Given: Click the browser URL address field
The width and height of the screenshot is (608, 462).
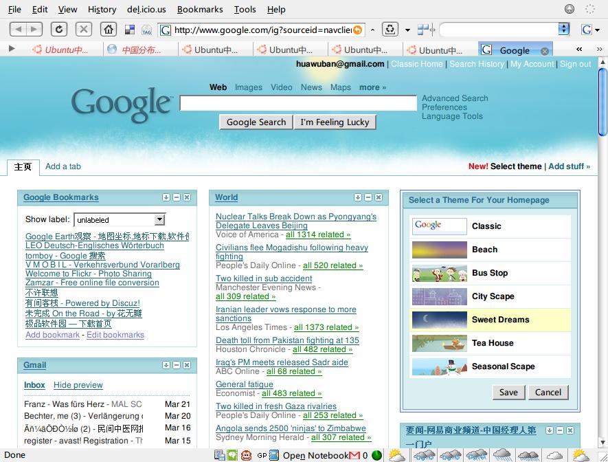Looking at the screenshot, I should point(262,30).
